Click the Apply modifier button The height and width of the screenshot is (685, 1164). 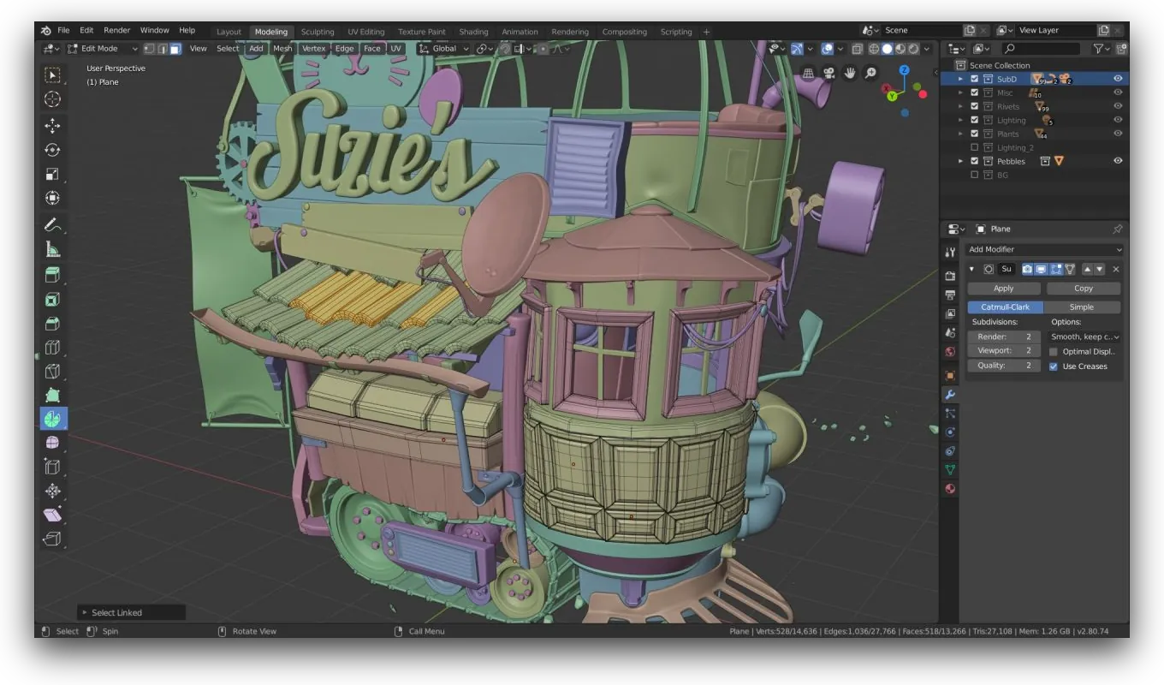pos(1003,289)
